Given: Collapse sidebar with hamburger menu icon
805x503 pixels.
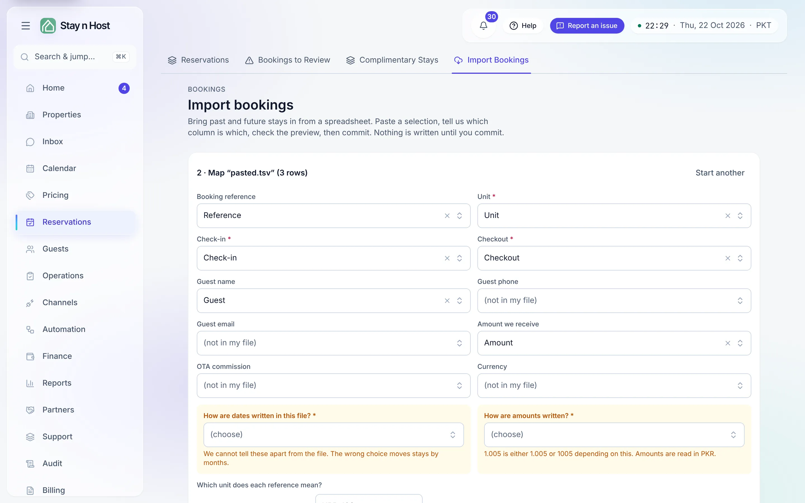Looking at the screenshot, I should click(x=26, y=26).
